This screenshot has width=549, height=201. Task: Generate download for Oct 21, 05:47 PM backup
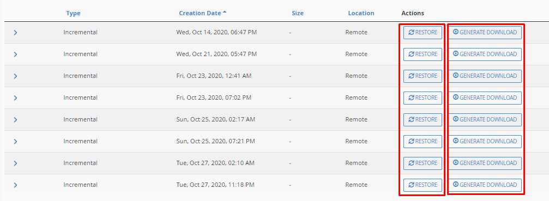pyautogui.click(x=485, y=54)
